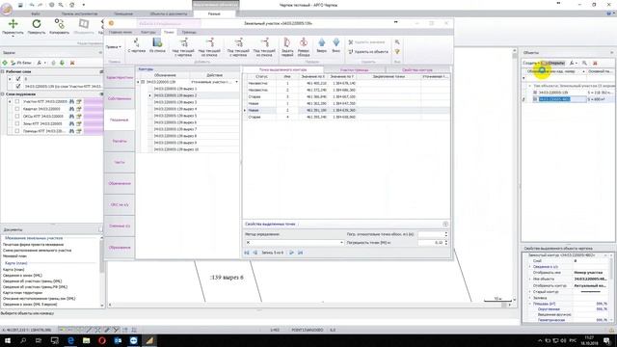
Task: Enable the Квартал underlay layer checkbox
Action: click(x=17, y=109)
